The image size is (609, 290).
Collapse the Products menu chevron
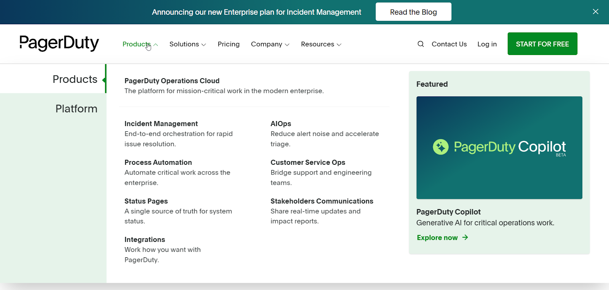[156, 44]
